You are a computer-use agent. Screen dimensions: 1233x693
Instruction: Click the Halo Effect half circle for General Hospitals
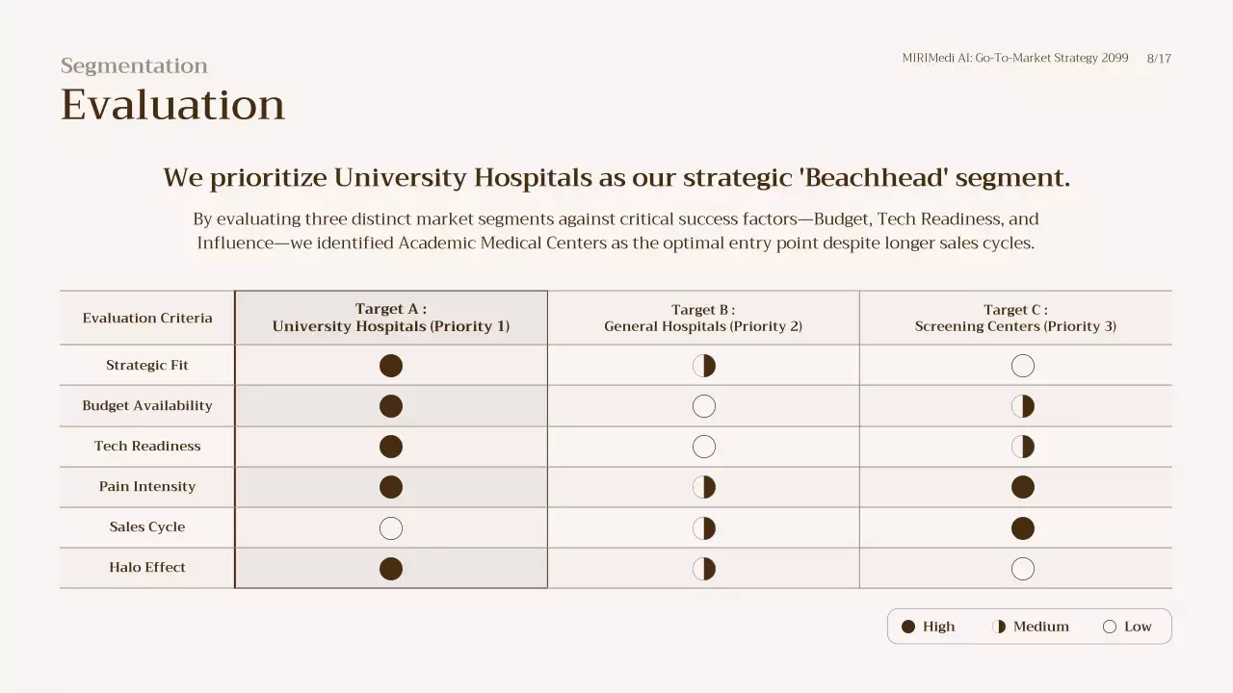tap(704, 569)
